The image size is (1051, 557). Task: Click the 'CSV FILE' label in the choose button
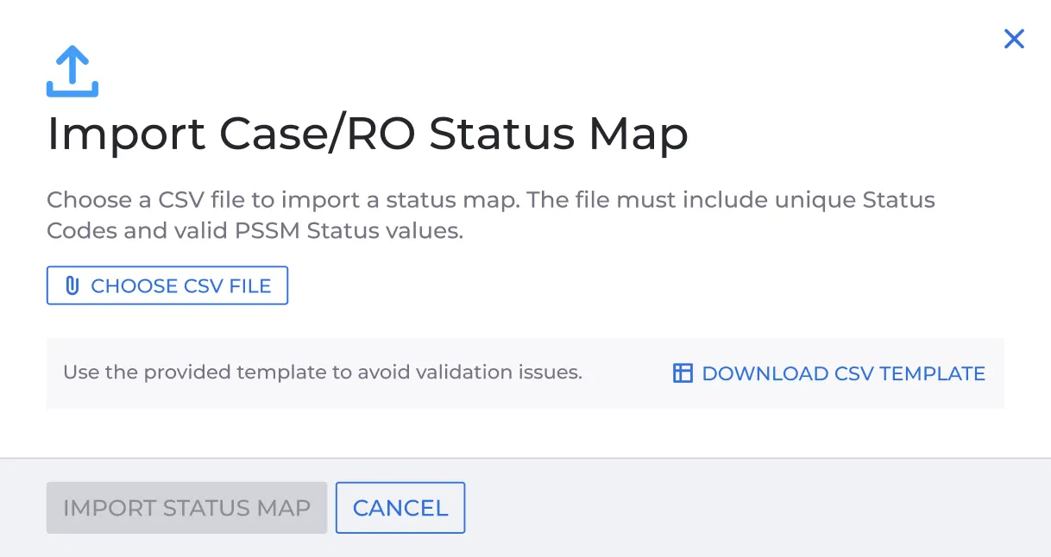coord(227,286)
